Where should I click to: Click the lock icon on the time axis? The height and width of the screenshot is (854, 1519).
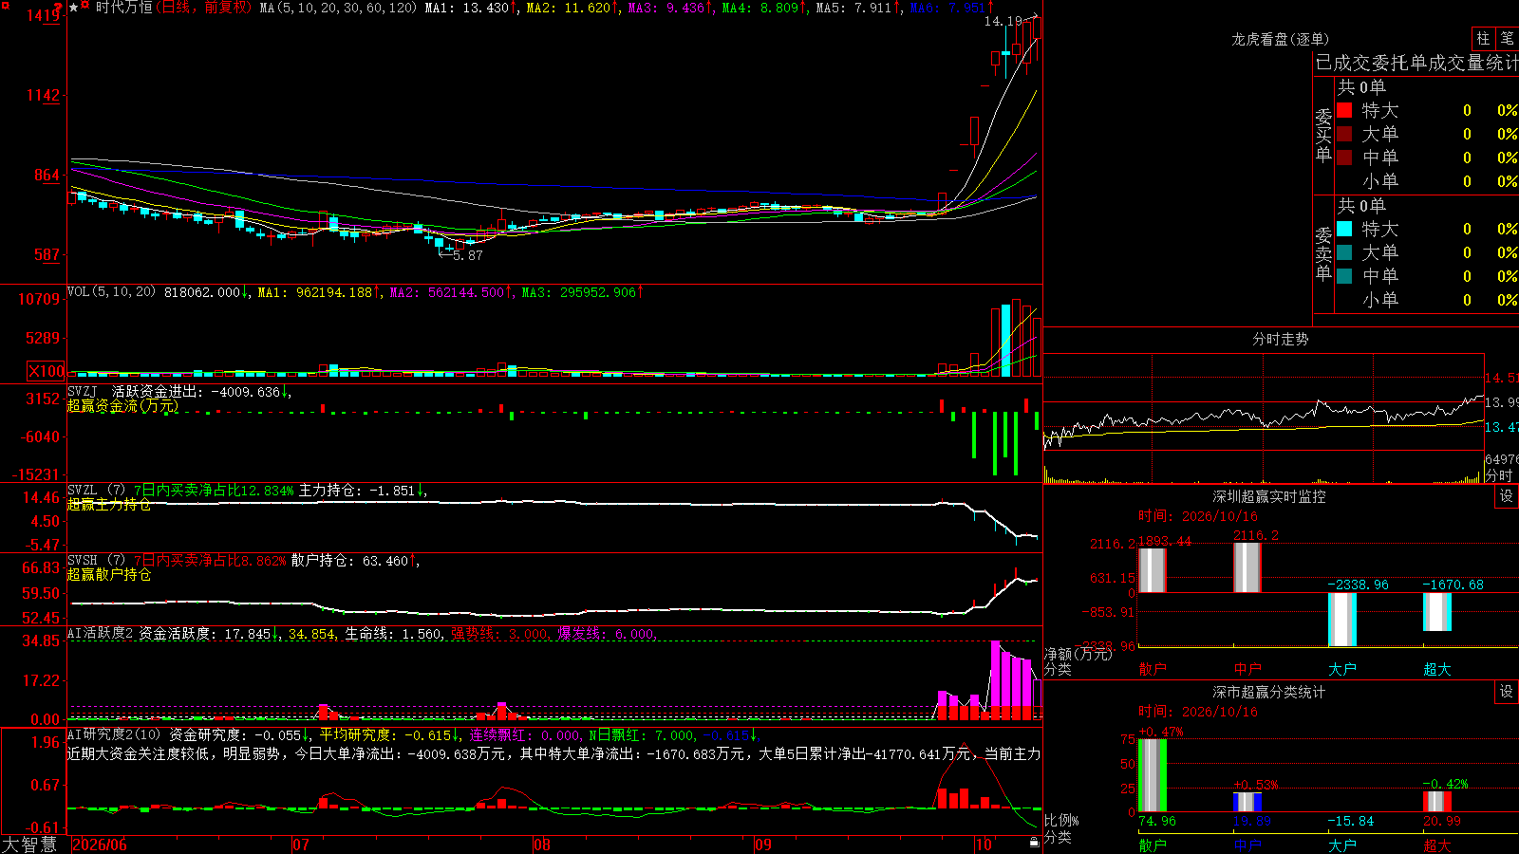[x=1034, y=842]
